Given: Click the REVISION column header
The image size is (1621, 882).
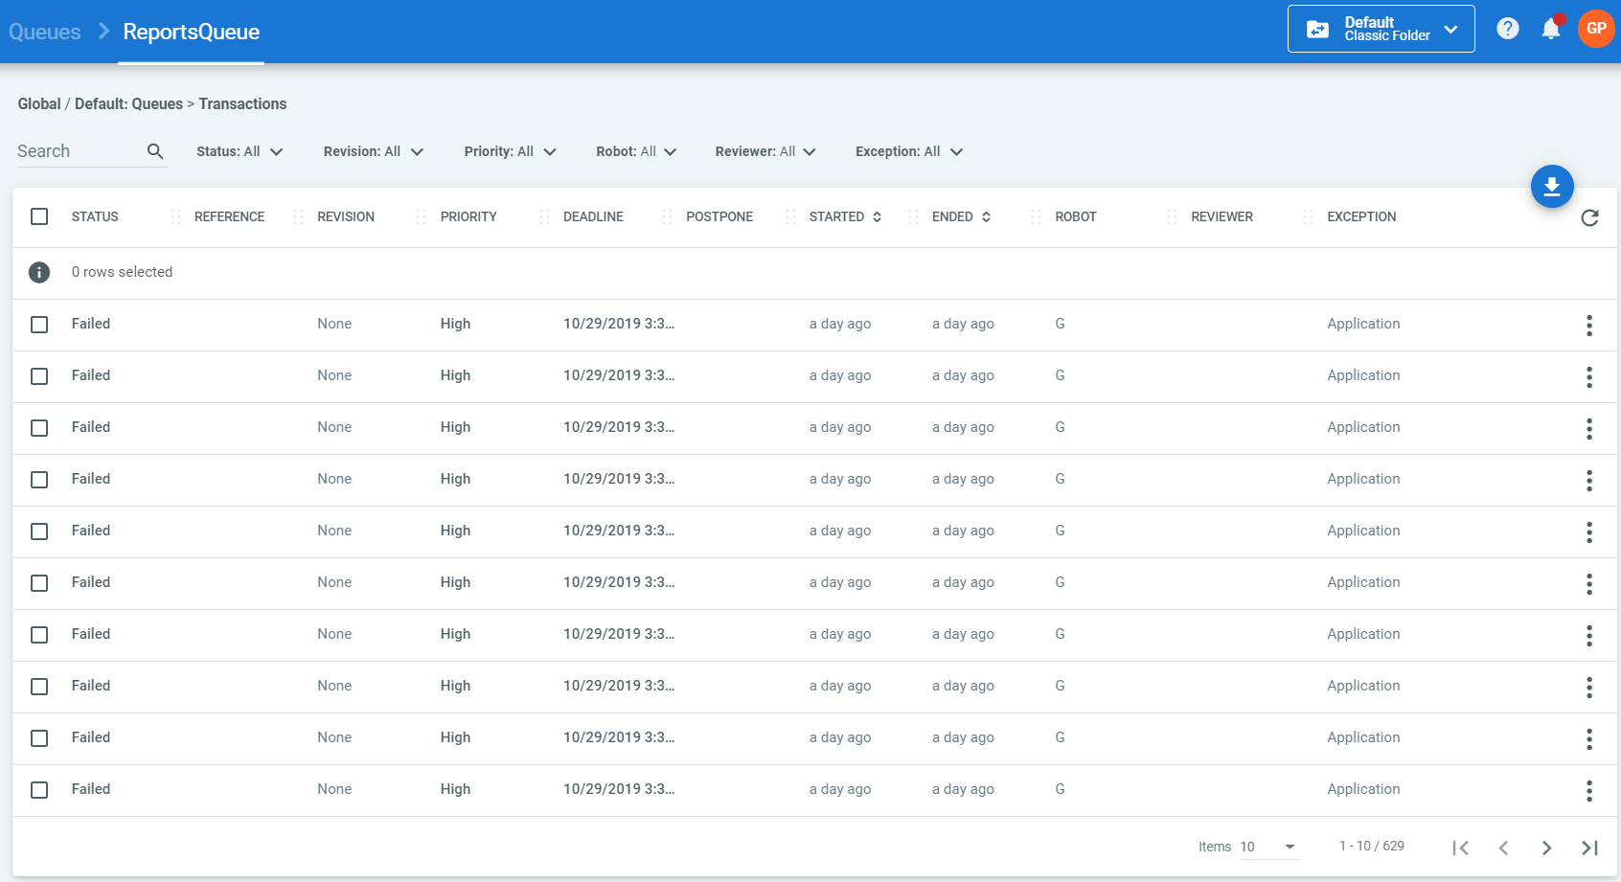Looking at the screenshot, I should (x=346, y=217).
